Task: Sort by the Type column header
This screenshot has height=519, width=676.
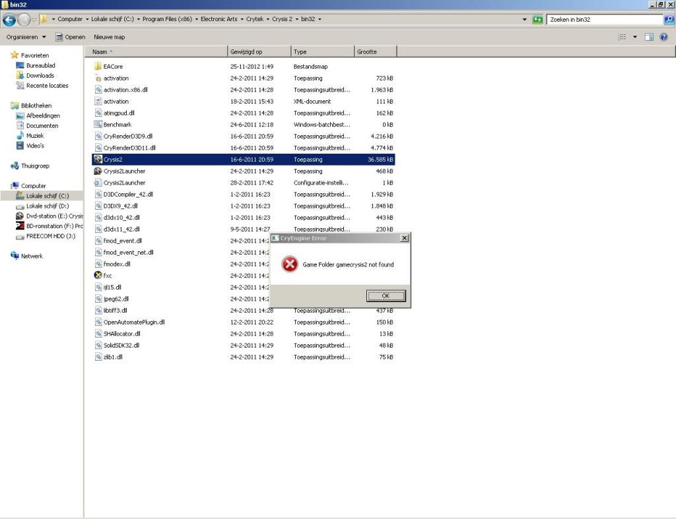Action: coord(322,51)
